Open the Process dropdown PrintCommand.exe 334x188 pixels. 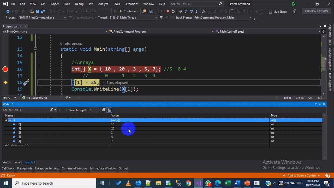42,17
